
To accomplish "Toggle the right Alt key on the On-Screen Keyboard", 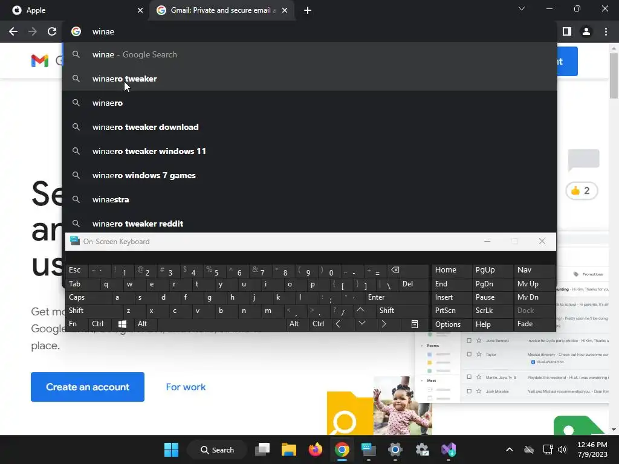I will click(297, 324).
